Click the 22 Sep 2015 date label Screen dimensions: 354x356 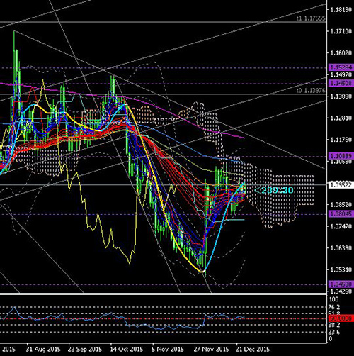tap(85, 350)
